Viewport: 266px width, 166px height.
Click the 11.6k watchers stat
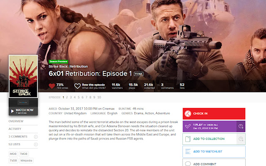coord(117,86)
